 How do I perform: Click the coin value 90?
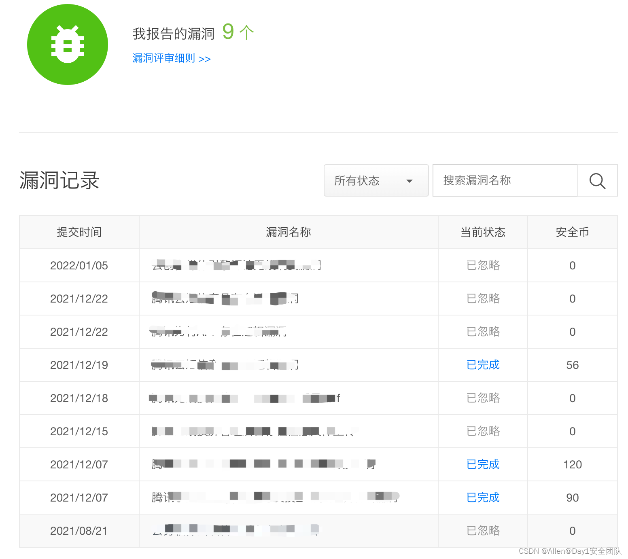pos(573,498)
